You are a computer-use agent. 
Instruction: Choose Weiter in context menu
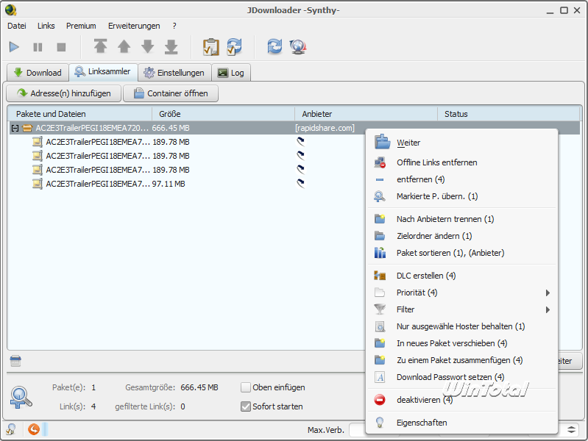pos(461,143)
